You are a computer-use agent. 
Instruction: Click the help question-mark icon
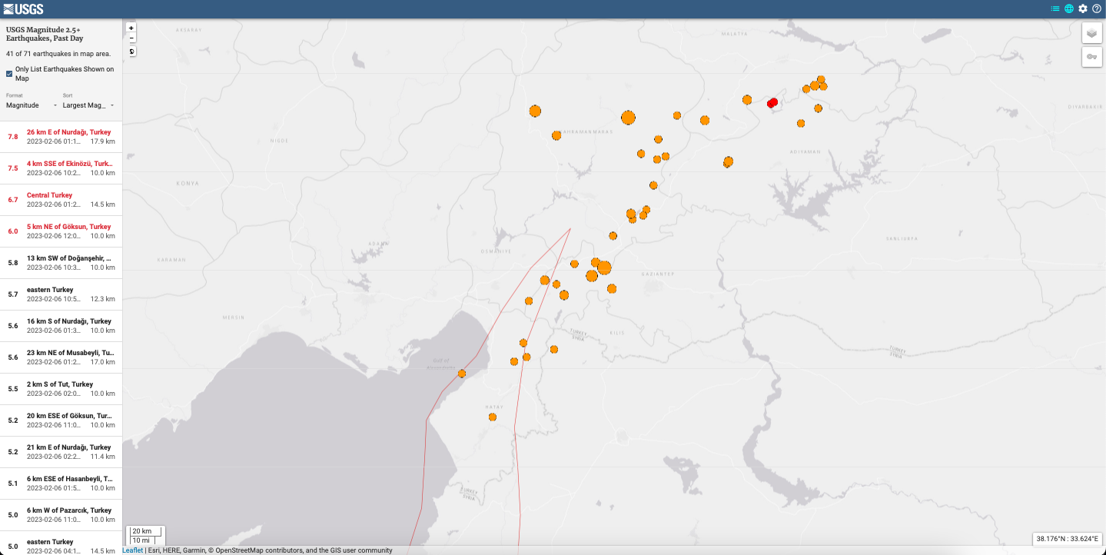[1097, 8]
